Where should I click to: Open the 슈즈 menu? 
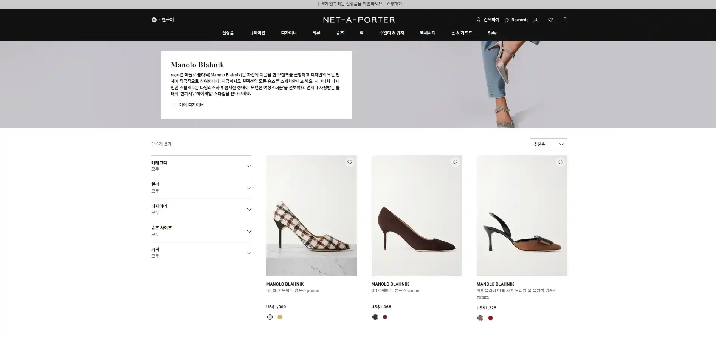click(x=340, y=33)
